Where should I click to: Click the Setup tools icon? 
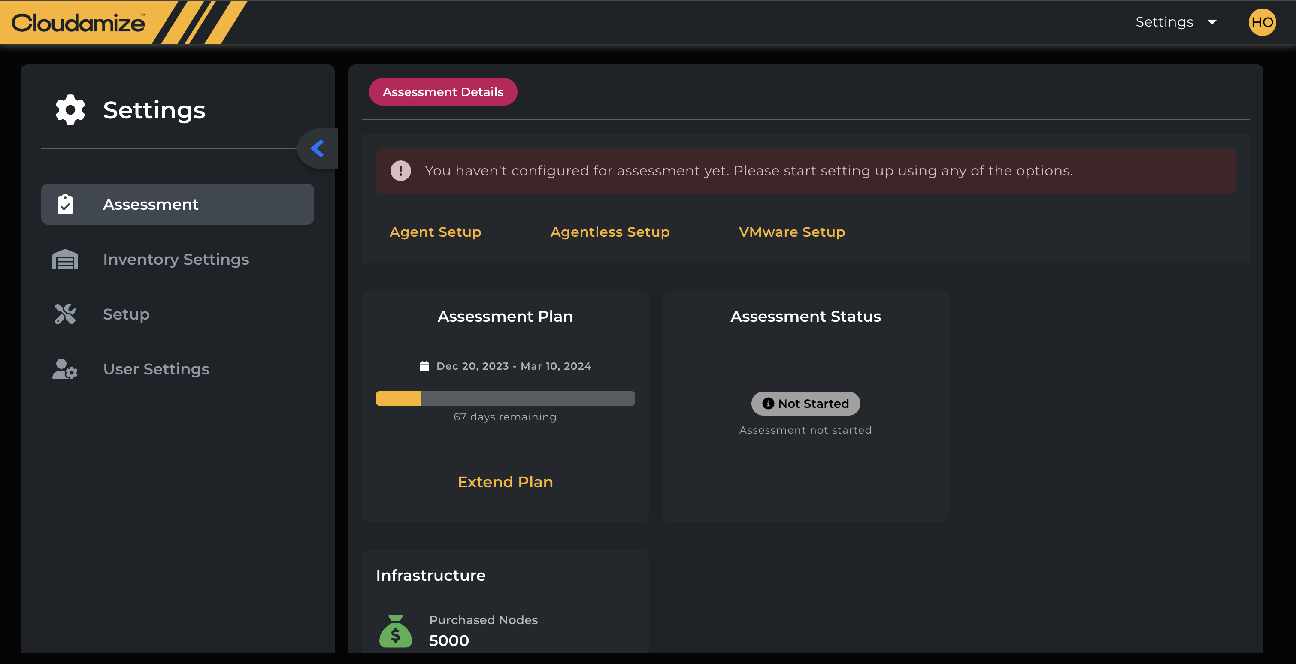click(x=65, y=314)
